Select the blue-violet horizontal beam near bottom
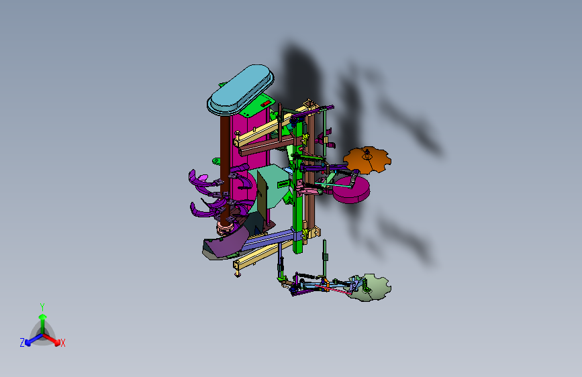 269,239
